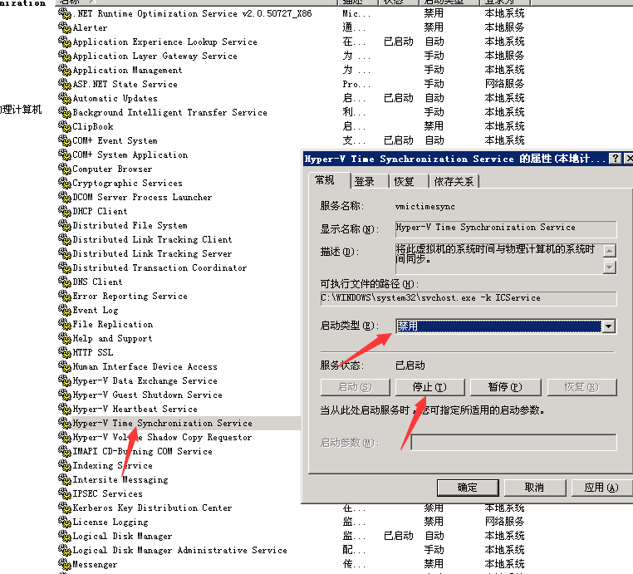This screenshot has width=633, height=574.
Task: Open the startup type dropdown arrow
Action: coord(609,326)
